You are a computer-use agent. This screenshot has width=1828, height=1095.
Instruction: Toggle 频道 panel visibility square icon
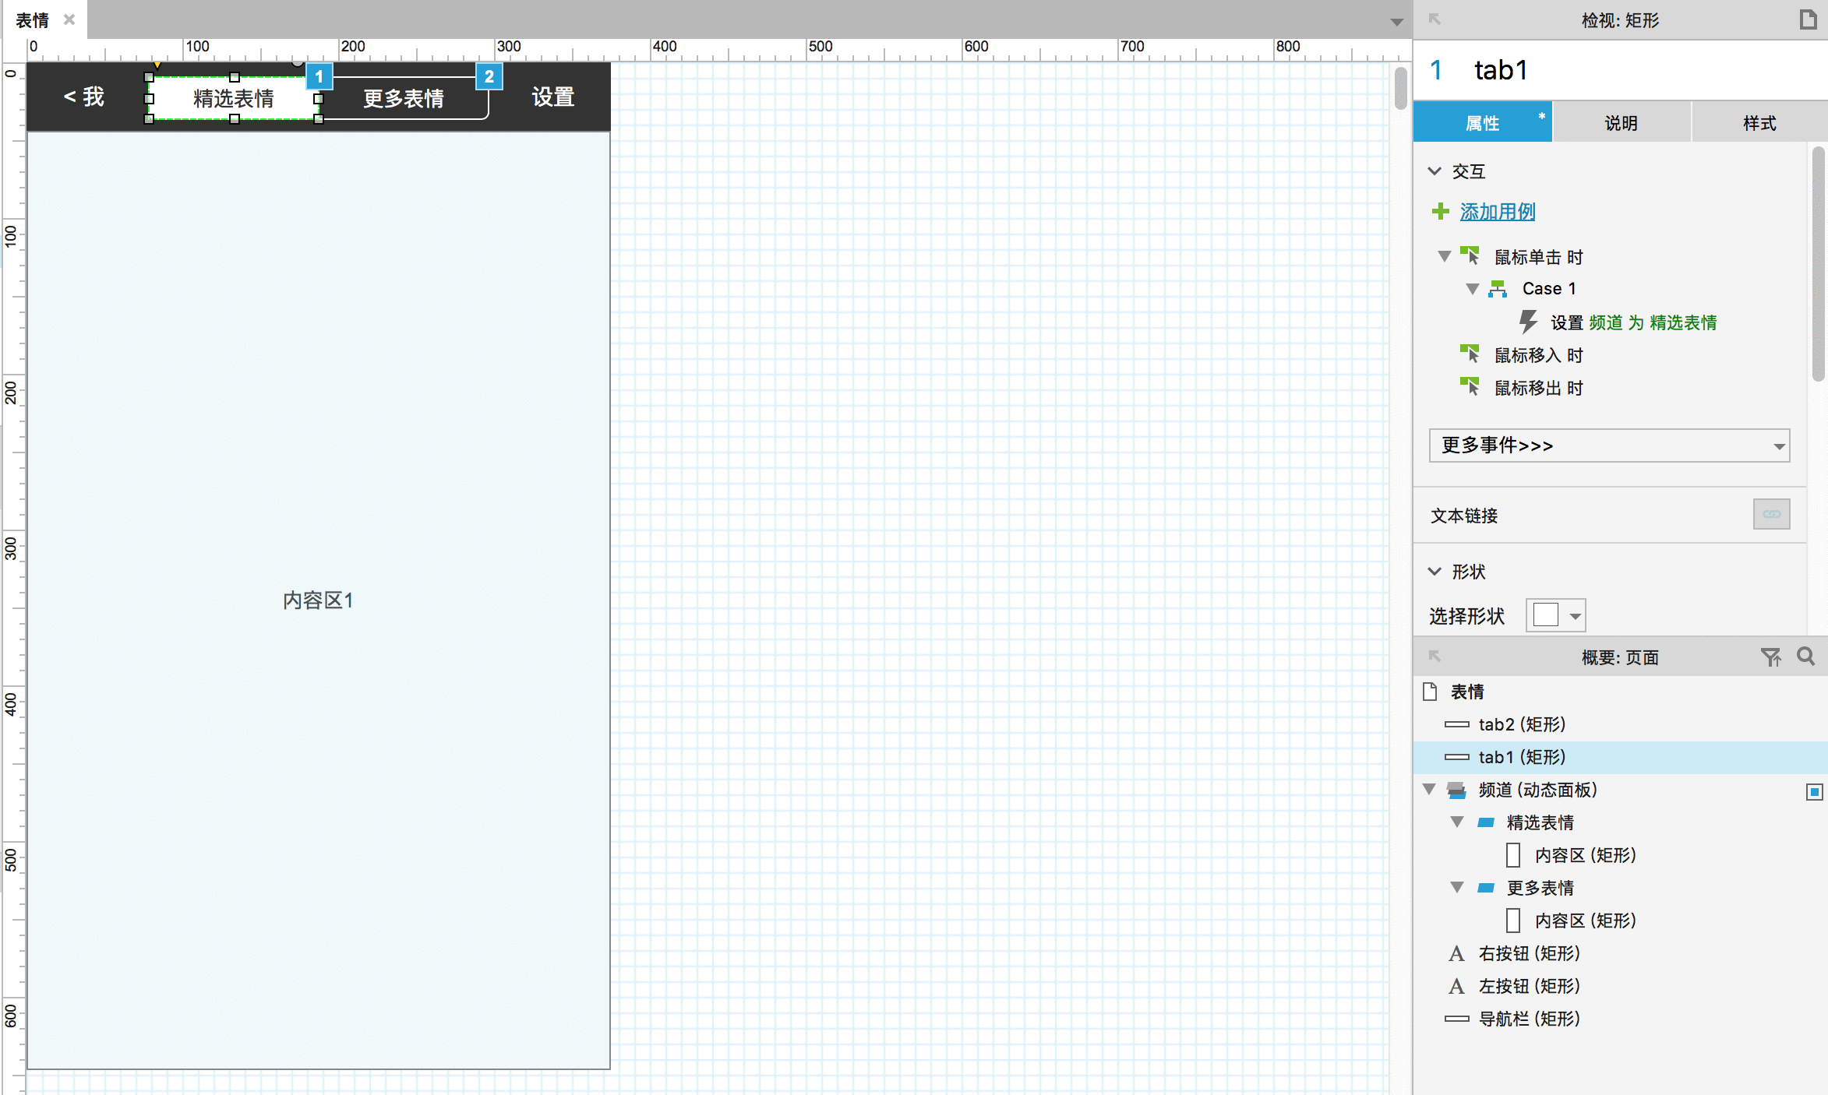pyautogui.click(x=1814, y=792)
